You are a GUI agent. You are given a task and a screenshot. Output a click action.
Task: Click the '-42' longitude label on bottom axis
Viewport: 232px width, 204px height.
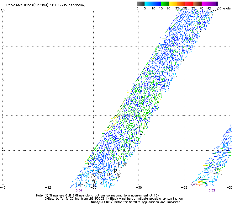[x=48, y=188]
